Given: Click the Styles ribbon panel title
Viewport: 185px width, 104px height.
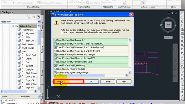Looking at the screenshot, I should [x=173, y=7].
